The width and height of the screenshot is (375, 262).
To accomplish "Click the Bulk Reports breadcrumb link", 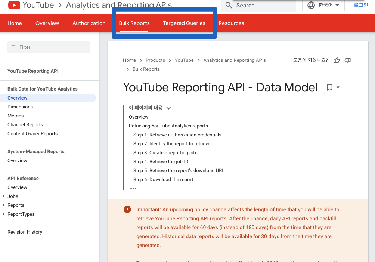I will click(x=146, y=69).
